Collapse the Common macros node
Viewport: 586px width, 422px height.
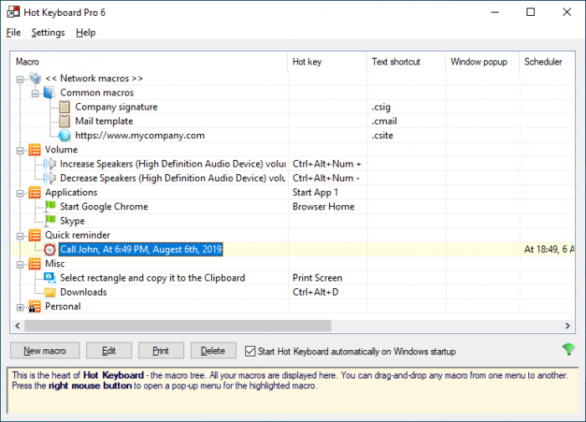pyautogui.click(x=35, y=94)
